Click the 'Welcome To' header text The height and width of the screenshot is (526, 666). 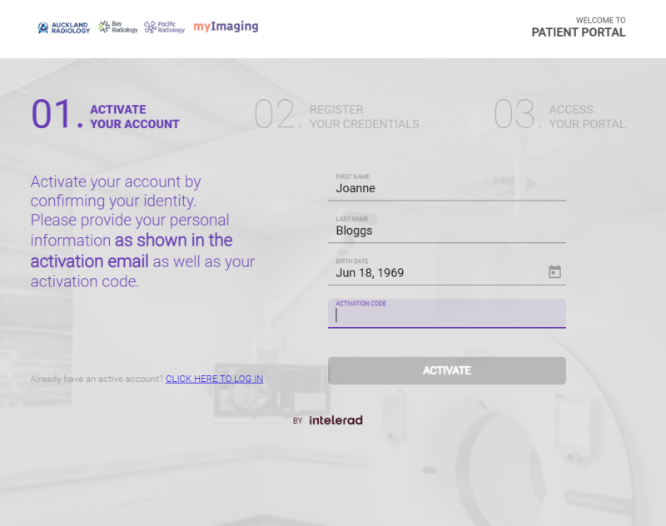[600, 20]
